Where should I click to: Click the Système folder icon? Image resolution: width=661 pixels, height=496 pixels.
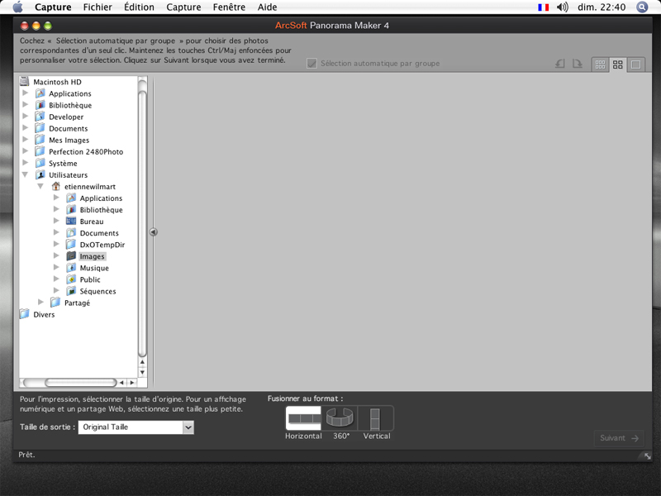coord(40,163)
